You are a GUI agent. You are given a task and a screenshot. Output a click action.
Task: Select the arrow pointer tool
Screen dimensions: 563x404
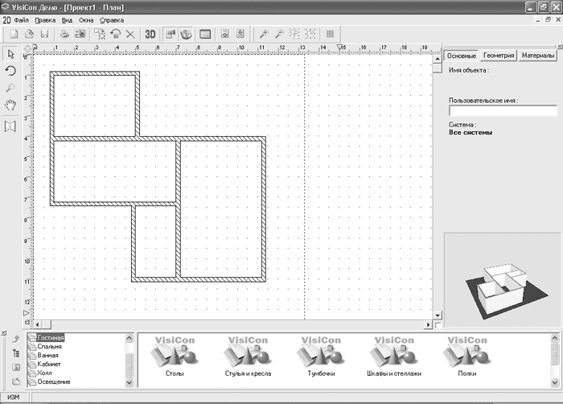(x=11, y=54)
